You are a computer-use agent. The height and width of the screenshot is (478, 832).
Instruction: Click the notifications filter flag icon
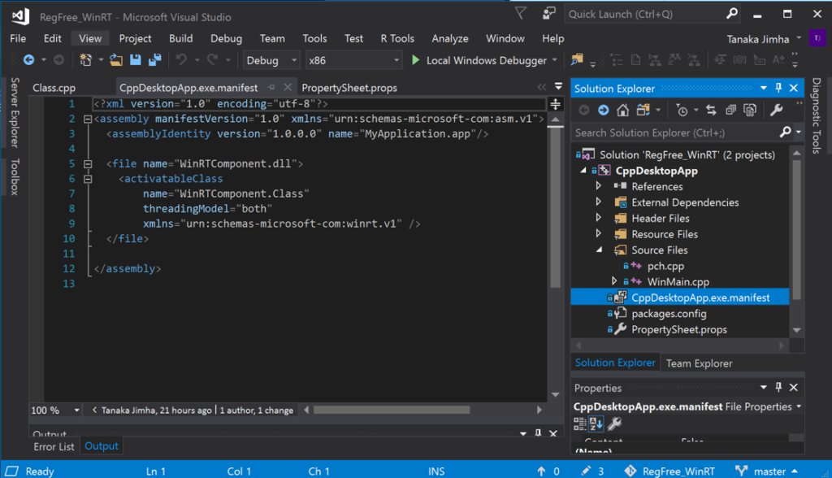(521, 14)
